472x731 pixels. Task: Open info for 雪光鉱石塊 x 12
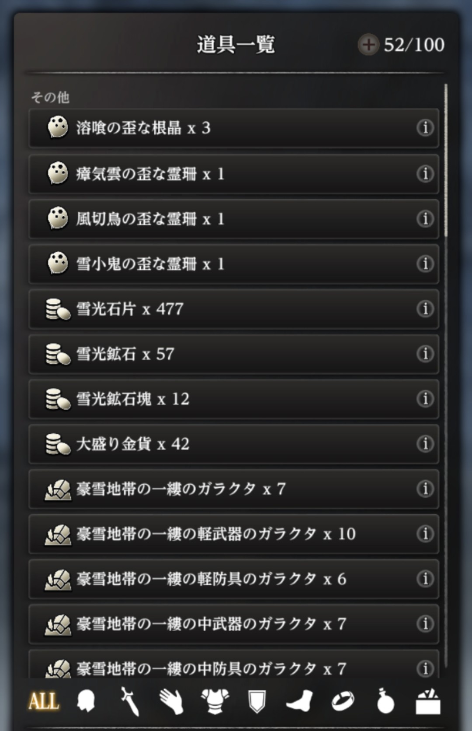(x=425, y=399)
